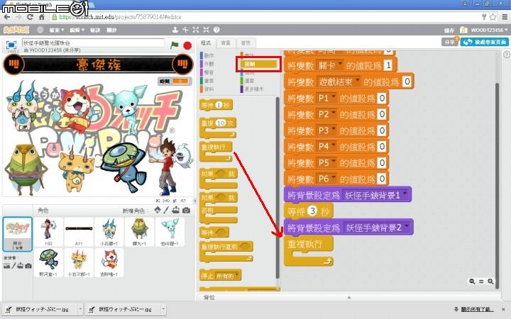Paint a new backdrop icon under stage
511x319 pixels.
pyautogui.click(x=13, y=266)
